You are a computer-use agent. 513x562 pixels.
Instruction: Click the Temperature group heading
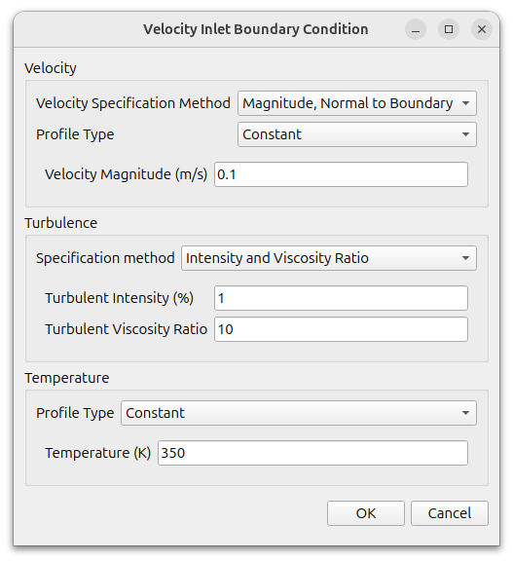[67, 378]
